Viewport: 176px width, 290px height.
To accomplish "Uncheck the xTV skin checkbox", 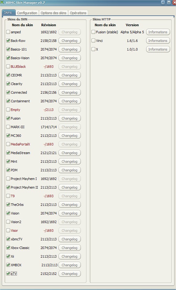I will (8, 274).
